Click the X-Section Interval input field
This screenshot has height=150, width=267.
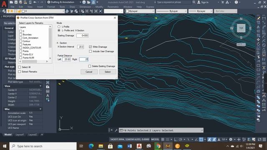point(81,47)
